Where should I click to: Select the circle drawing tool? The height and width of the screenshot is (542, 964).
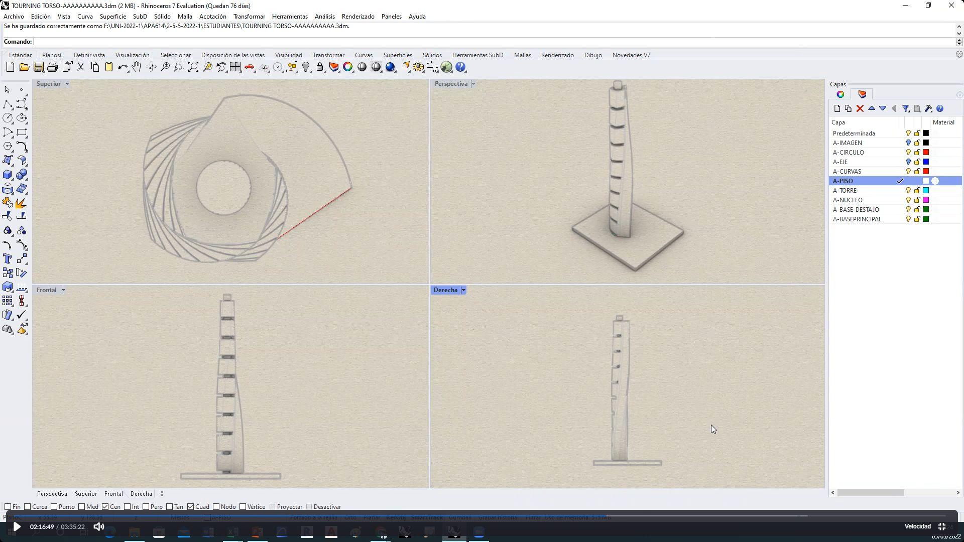click(8, 118)
